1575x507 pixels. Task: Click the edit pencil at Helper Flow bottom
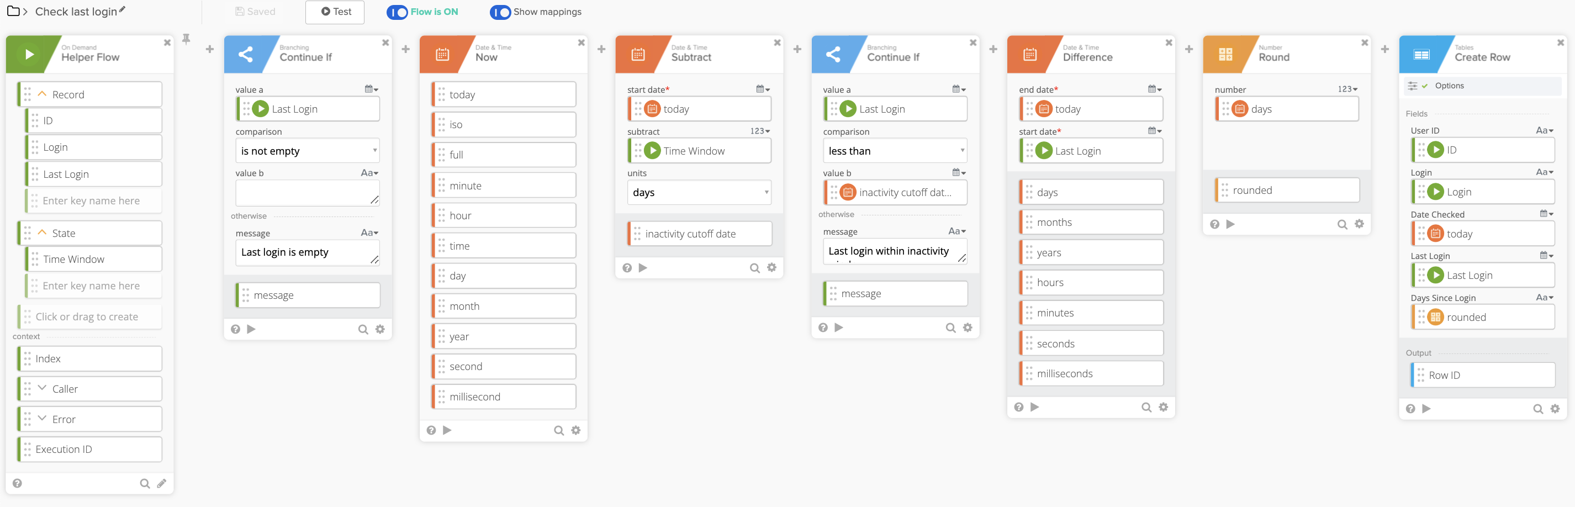coord(161,484)
